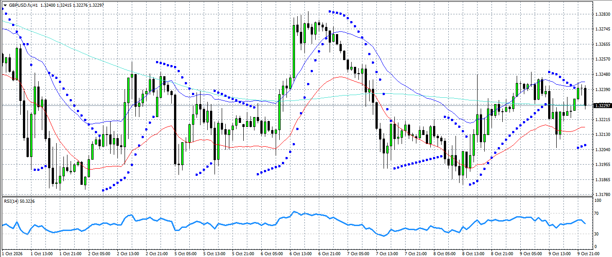The height and width of the screenshot is (257, 612).
Task: Click the 2 Oct 05:00 time label
Action: (x=99, y=253)
